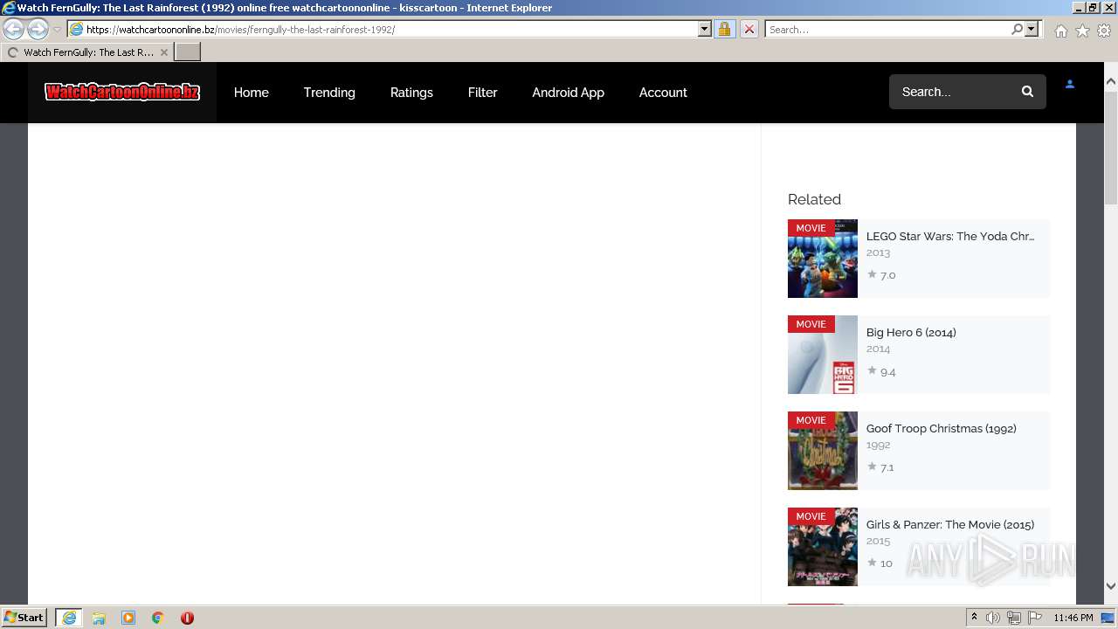Open the Filter menu item

point(482,92)
